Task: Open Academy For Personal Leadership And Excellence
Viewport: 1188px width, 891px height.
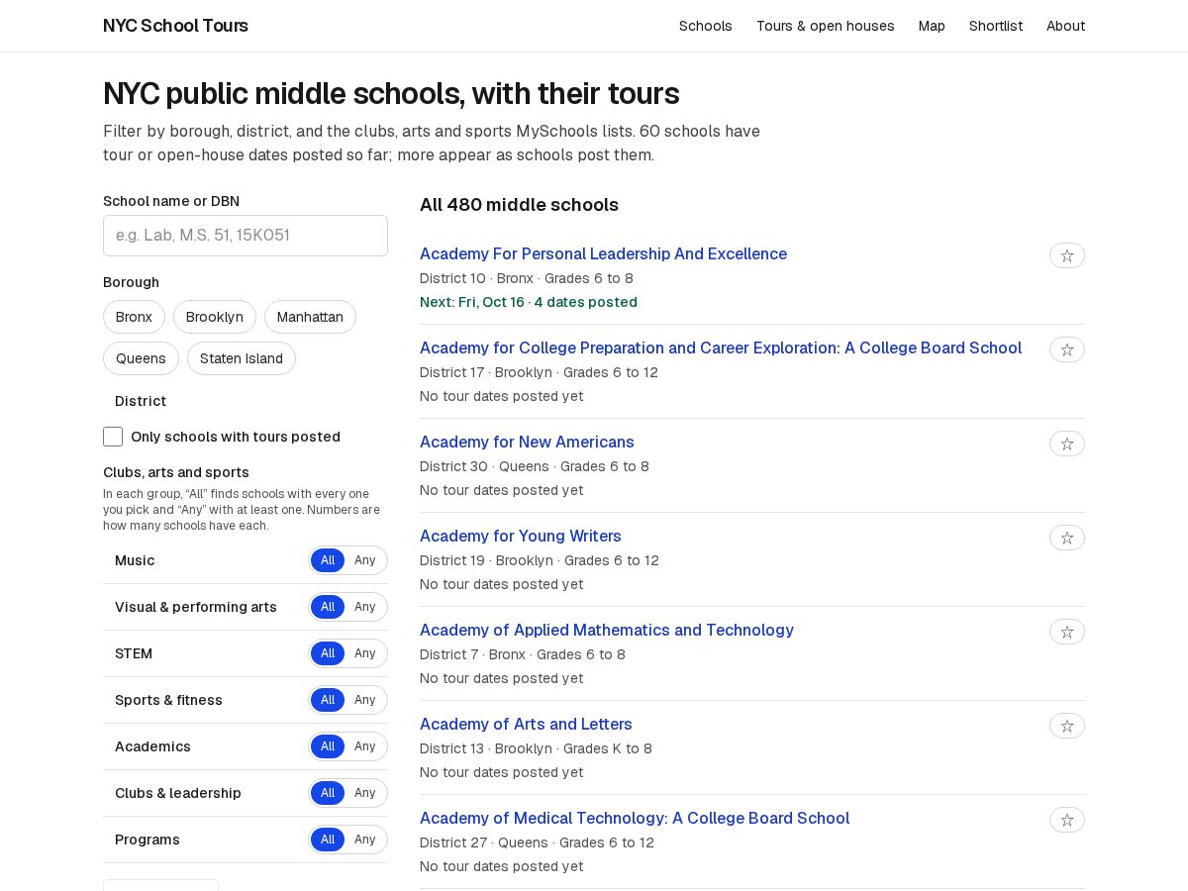Action: coord(603,253)
